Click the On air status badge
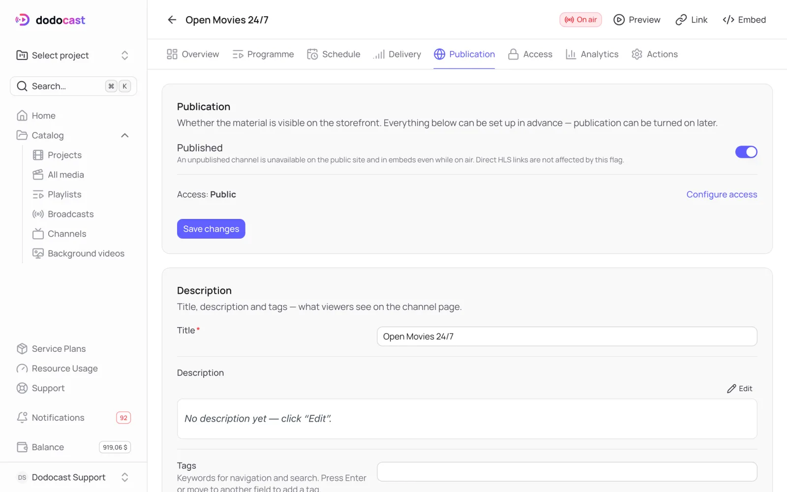The height and width of the screenshot is (492, 787). (580, 20)
